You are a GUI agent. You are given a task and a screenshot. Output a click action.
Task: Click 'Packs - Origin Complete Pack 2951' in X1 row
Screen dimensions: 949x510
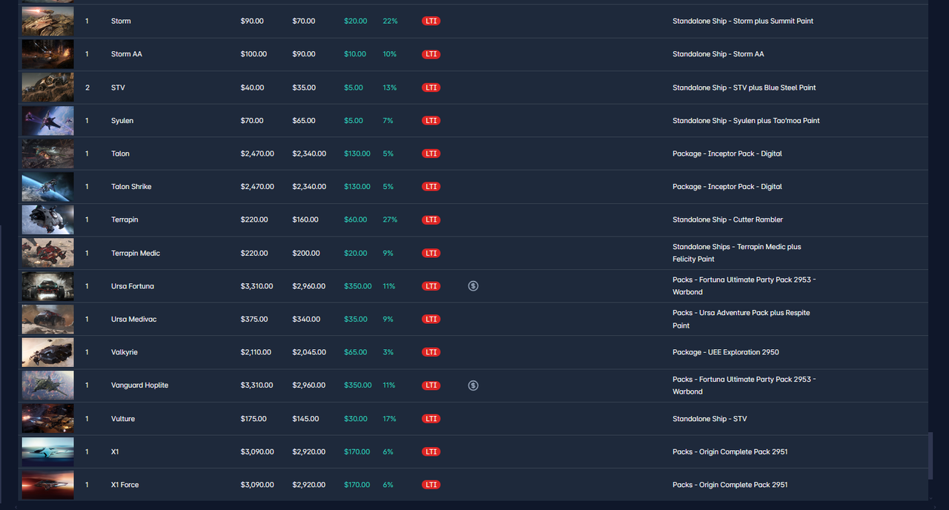730,451
